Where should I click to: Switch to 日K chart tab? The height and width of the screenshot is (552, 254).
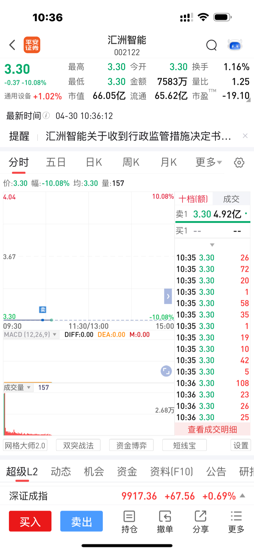click(94, 162)
